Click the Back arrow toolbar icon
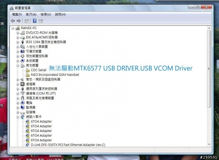 [13, 21]
